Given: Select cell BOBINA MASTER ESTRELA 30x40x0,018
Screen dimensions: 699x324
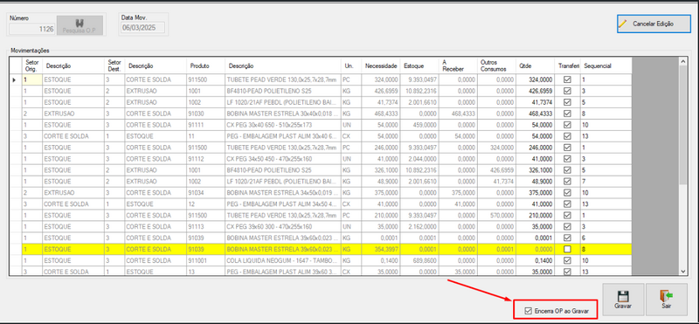Looking at the screenshot, I should pos(283,114).
